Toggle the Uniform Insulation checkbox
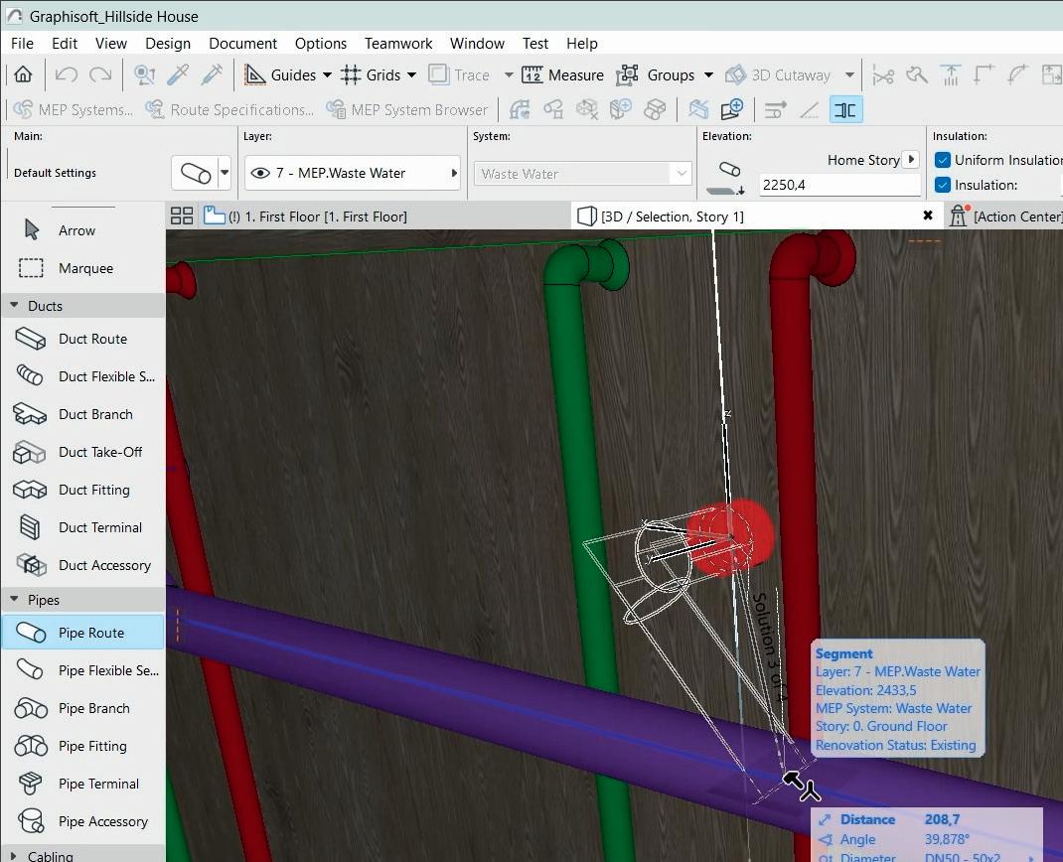The height and width of the screenshot is (862, 1063). (x=943, y=160)
